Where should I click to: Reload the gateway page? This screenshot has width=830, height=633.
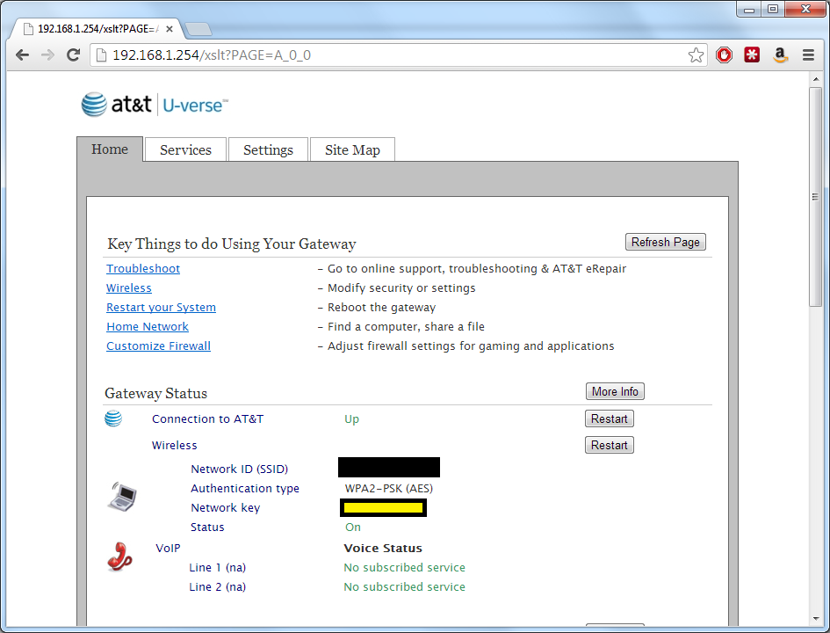click(x=73, y=55)
